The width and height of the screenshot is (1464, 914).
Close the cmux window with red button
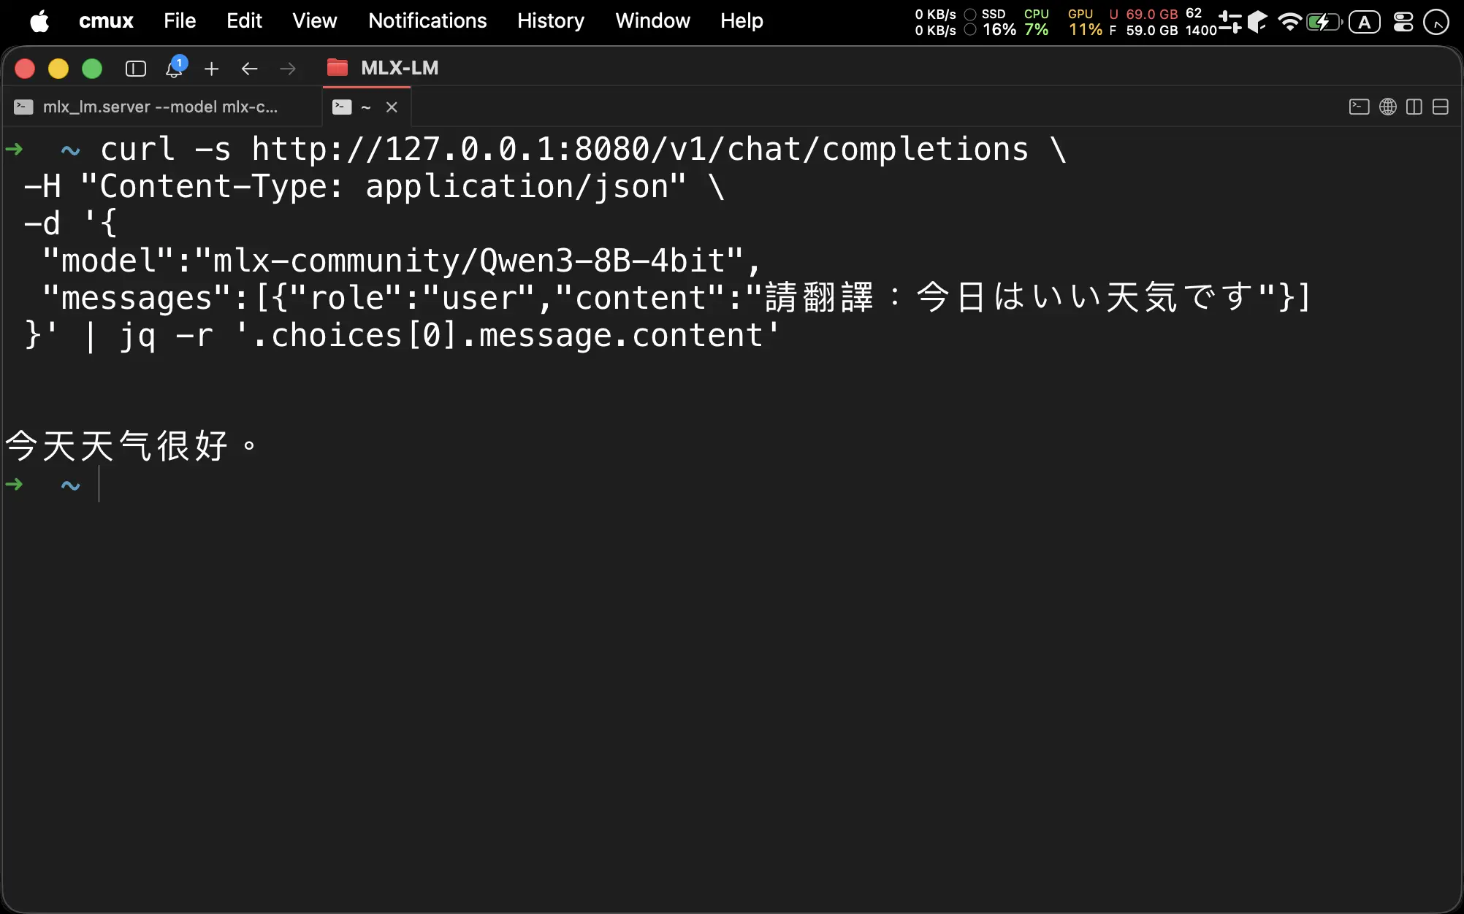(25, 69)
